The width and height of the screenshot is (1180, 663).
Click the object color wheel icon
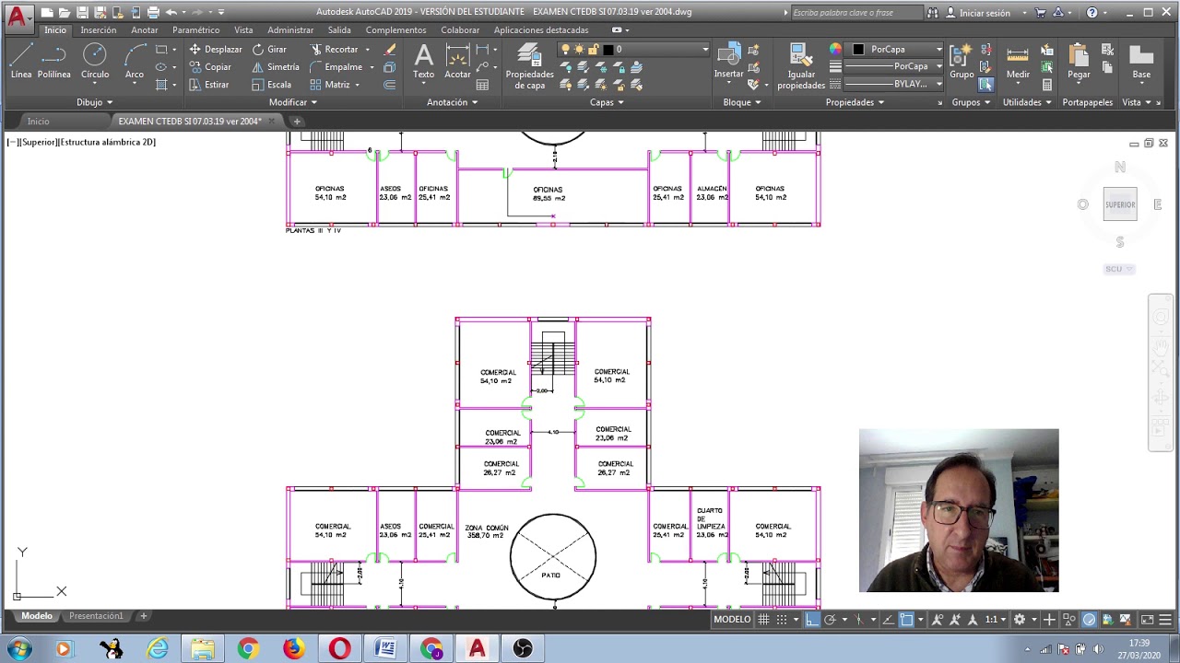coord(835,49)
